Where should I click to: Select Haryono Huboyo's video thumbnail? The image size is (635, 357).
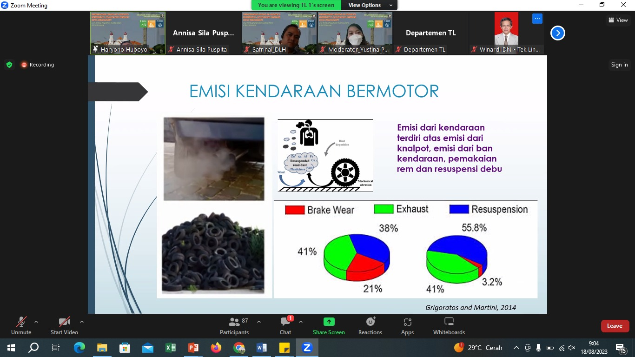pyautogui.click(x=127, y=33)
